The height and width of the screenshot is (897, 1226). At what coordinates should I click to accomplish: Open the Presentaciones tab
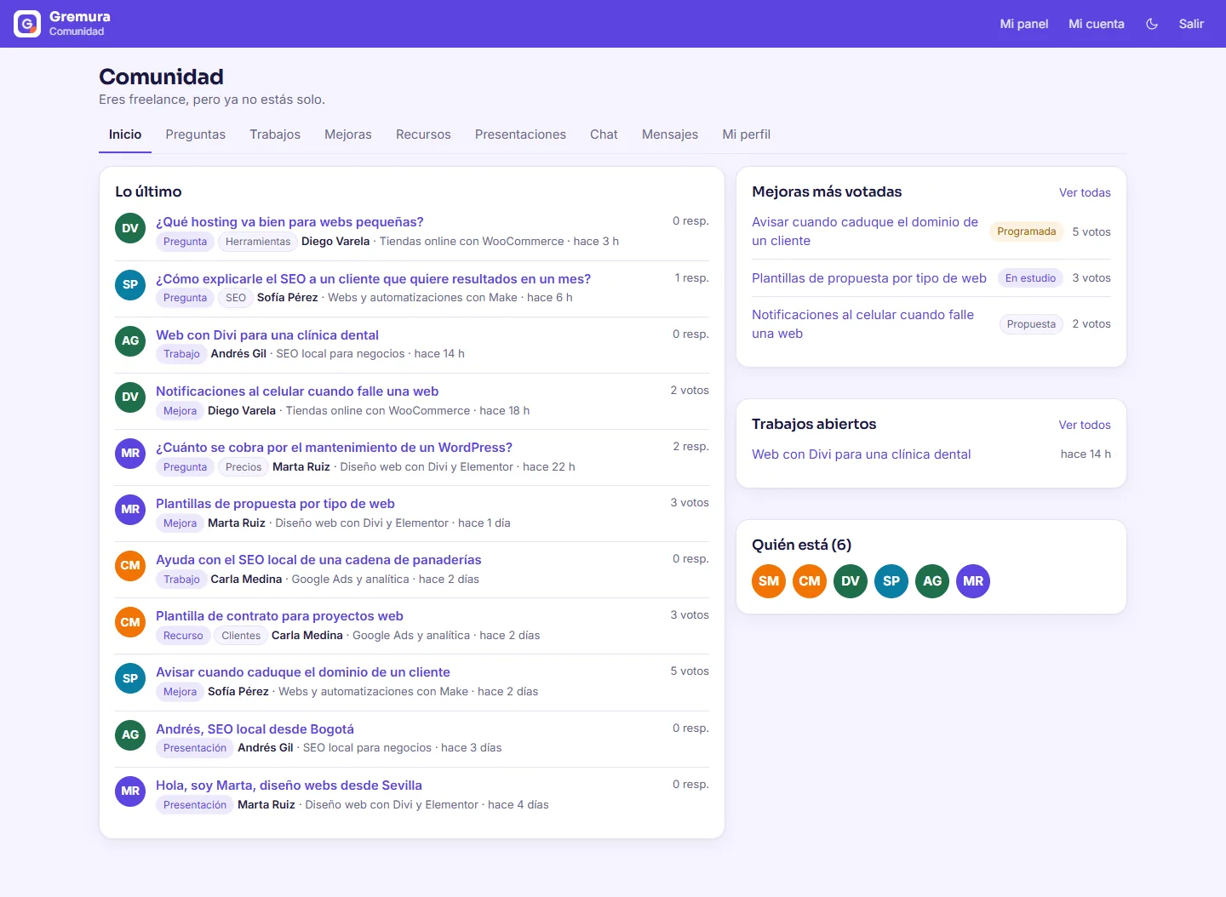click(x=520, y=134)
